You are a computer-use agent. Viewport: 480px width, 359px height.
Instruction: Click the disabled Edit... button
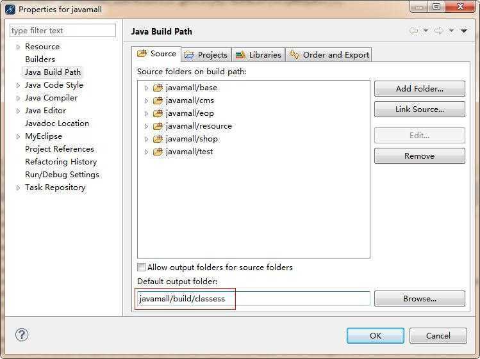click(419, 135)
